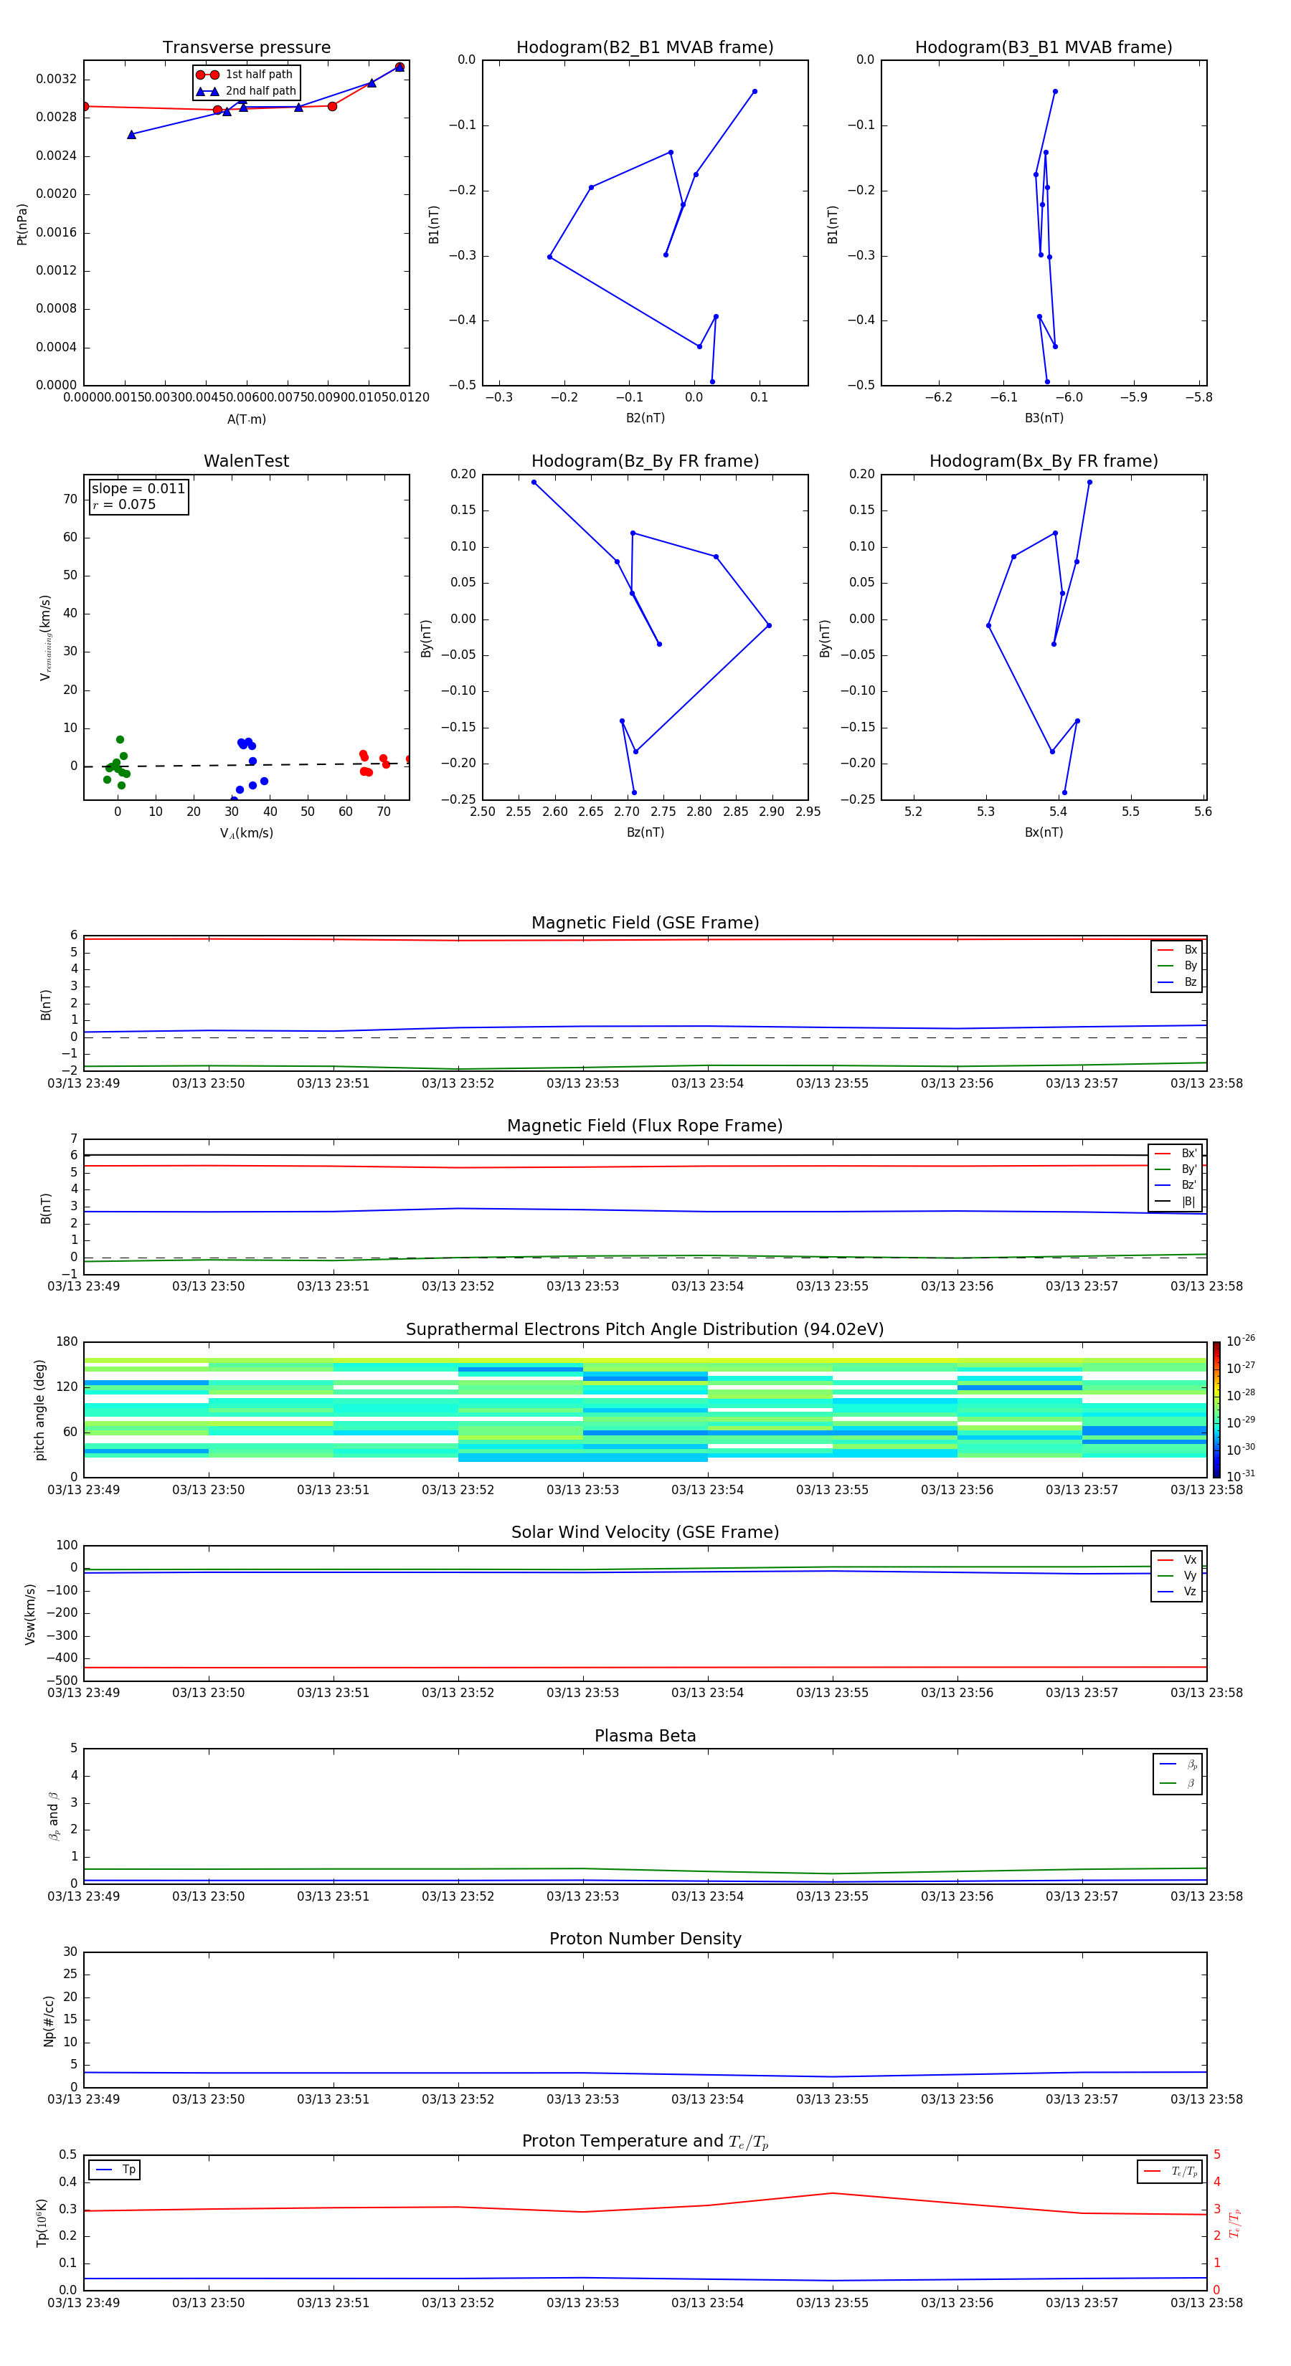Click the Bx legend entry in the GSE magnetic field plot

pos(1177,950)
